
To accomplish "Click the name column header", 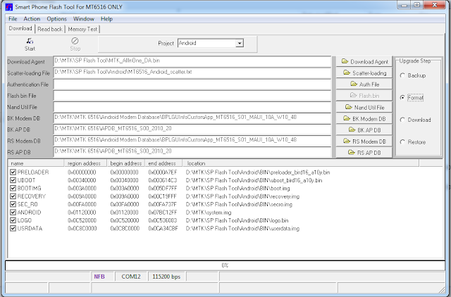I will [x=36, y=163].
